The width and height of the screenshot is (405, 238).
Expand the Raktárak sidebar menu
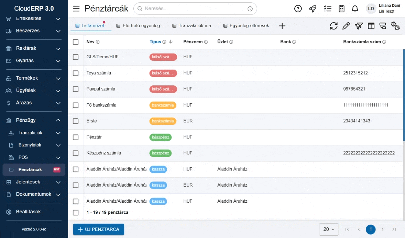(x=58, y=48)
